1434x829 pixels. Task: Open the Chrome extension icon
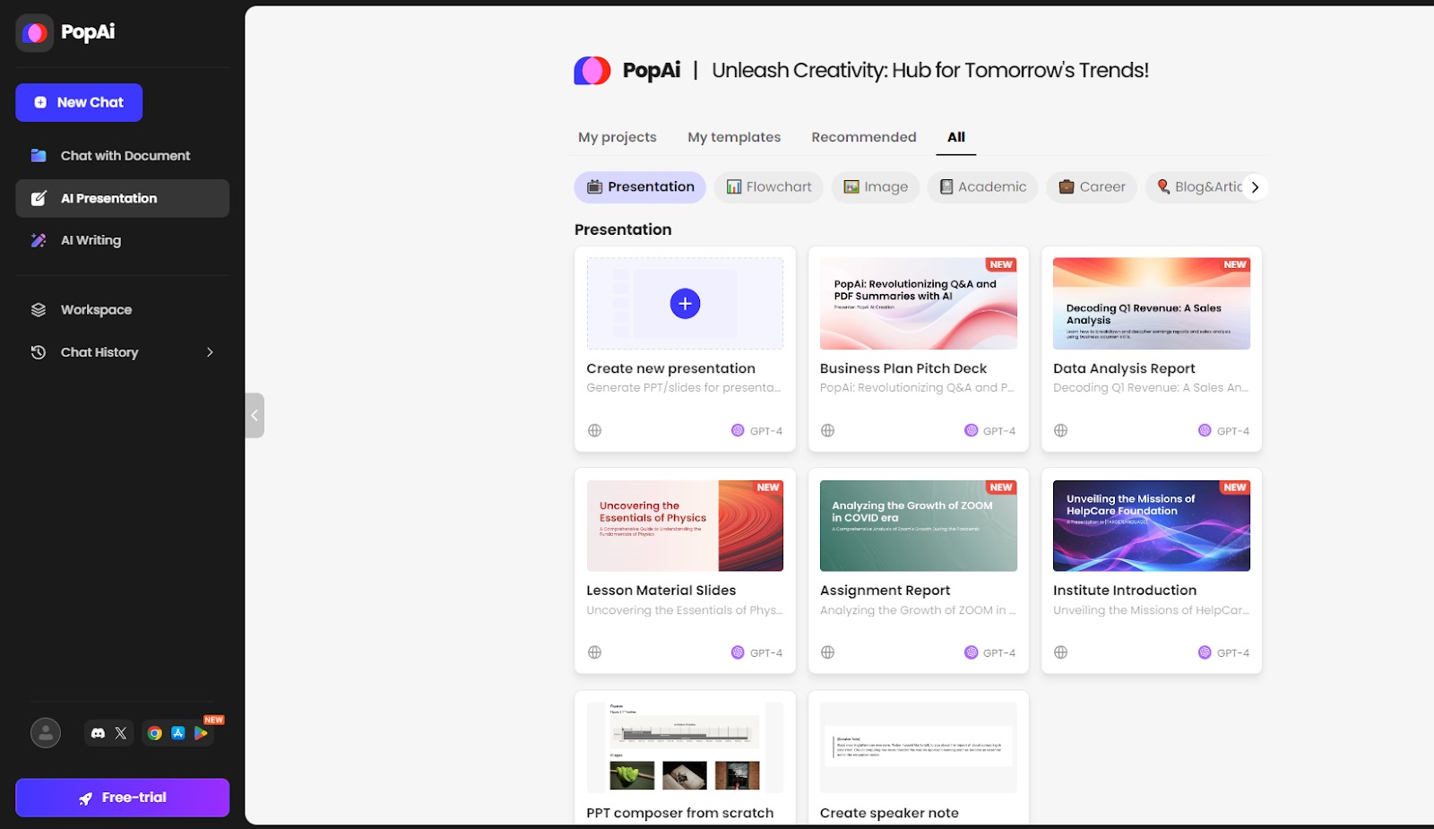tap(155, 733)
